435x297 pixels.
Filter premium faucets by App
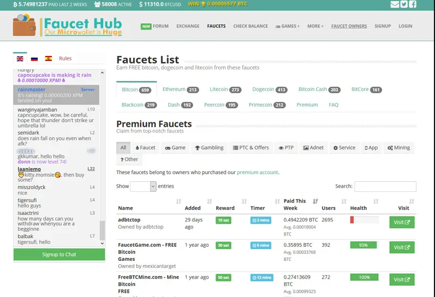[x=371, y=148]
